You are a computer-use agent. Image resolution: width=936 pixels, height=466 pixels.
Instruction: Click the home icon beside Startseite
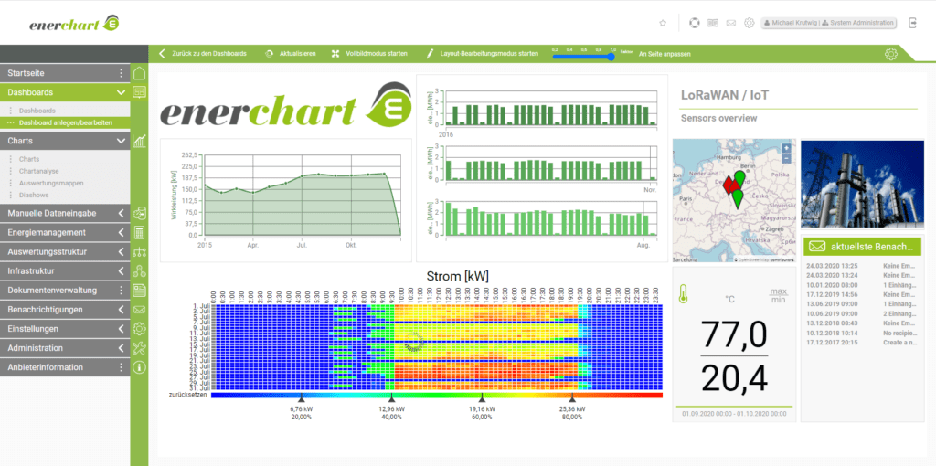(140, 73)
